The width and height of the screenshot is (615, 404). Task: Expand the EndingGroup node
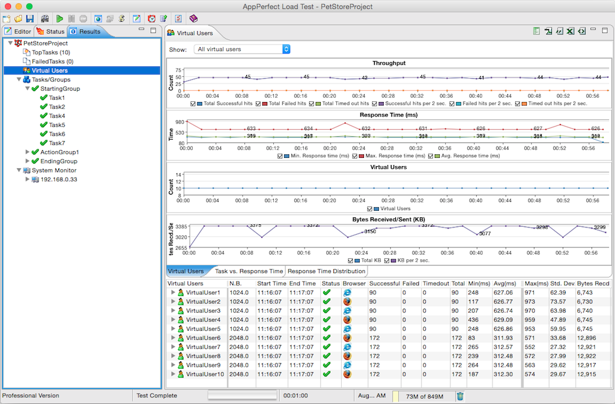pyautogui.click(x=28, y=161)
